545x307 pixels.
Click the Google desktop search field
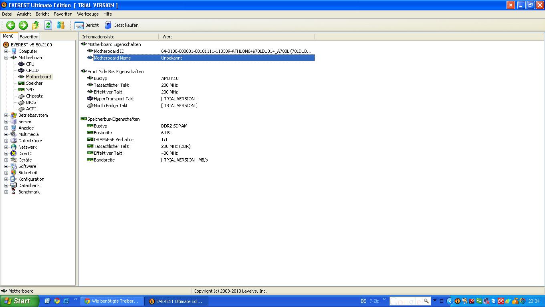pos(406,301)
